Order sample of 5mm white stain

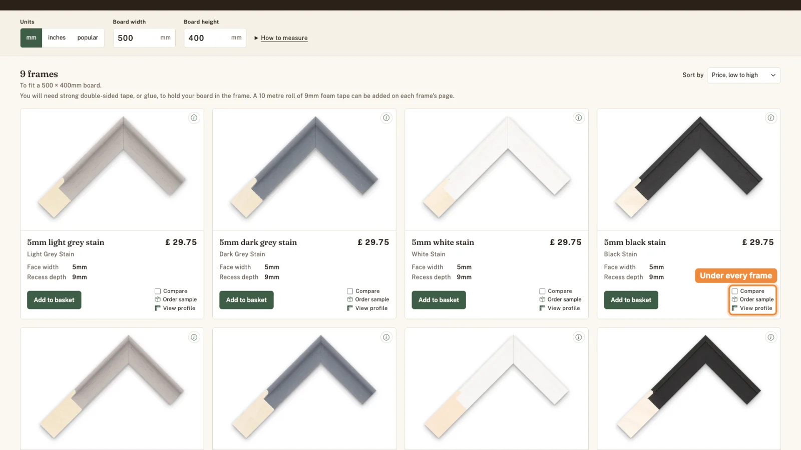(560, 299)
